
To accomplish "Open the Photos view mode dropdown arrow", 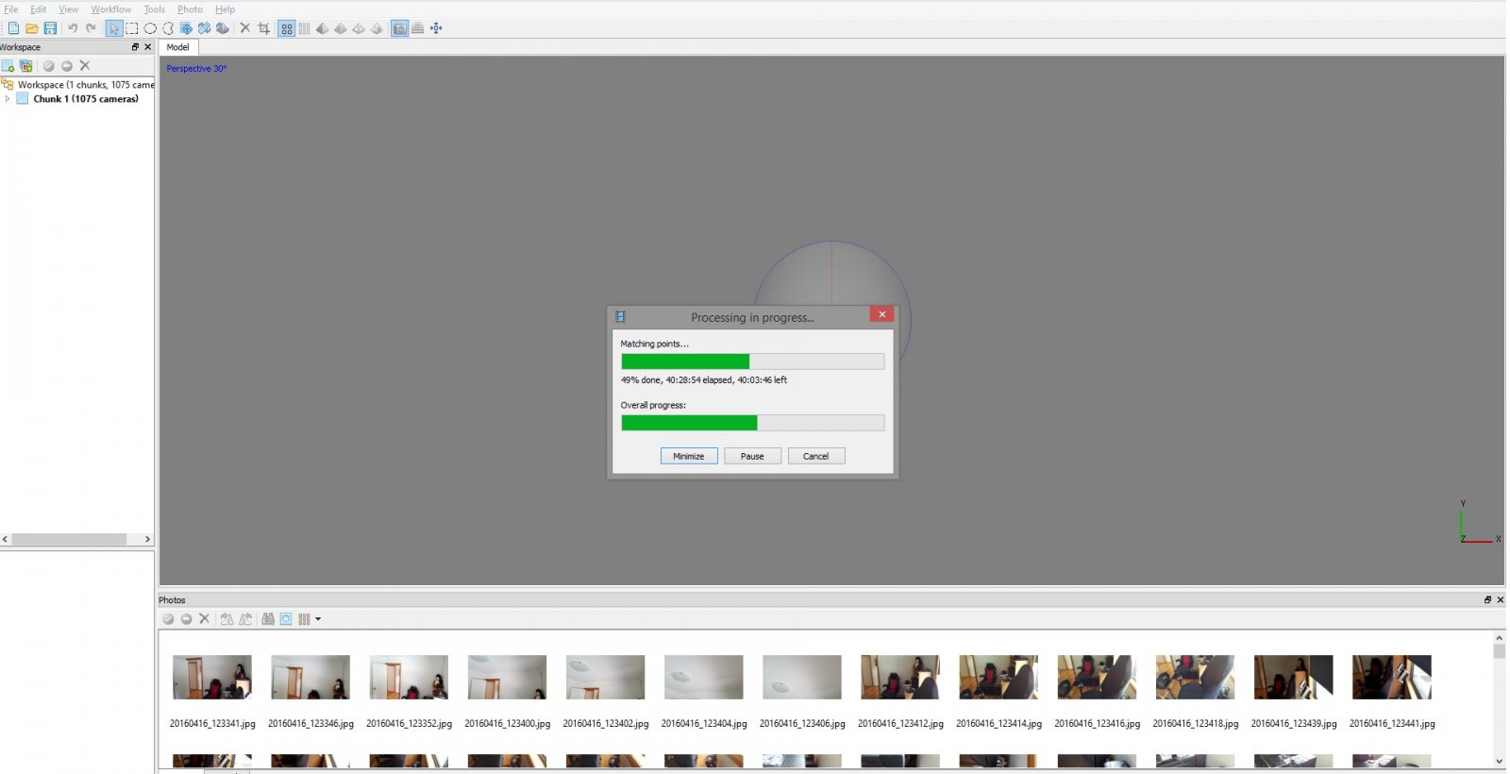I will click(x=318, y=619).
